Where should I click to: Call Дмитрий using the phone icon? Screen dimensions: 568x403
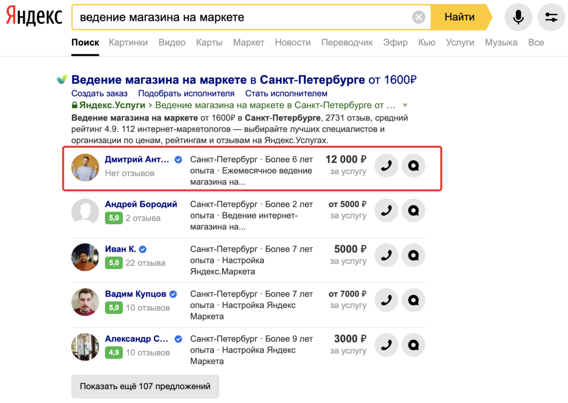tap(386, 166)
